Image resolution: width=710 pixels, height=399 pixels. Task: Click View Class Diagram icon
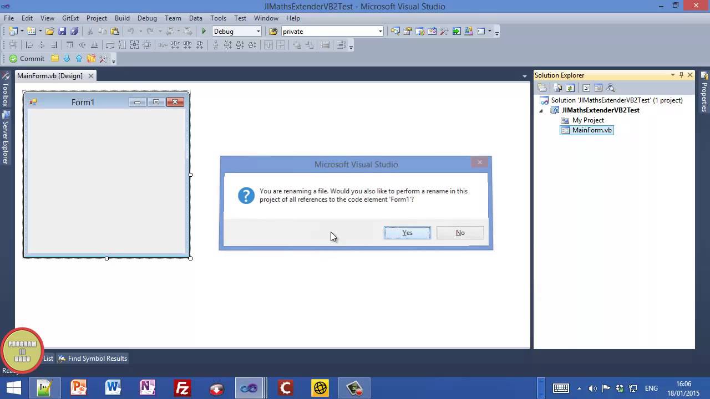pyautogui.click(x=611, y=88)
